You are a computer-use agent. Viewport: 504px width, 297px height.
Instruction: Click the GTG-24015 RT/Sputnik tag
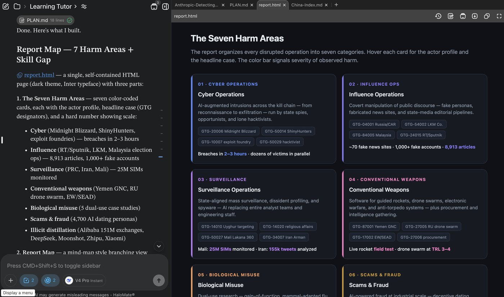421,135
